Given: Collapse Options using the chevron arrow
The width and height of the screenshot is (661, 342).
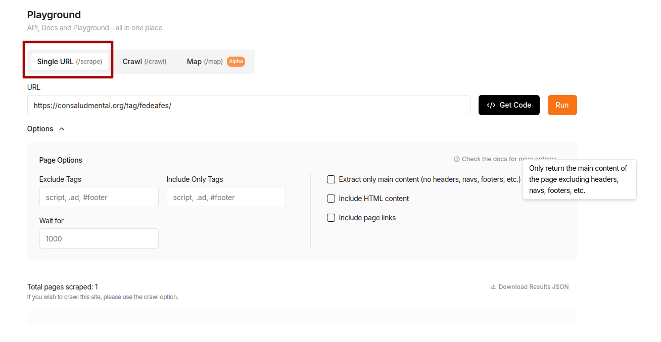Looking at the screenshot, I should click(62, 129).
